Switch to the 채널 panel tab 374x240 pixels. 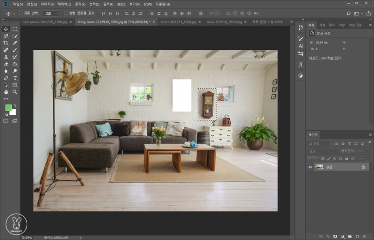point(322,24)
